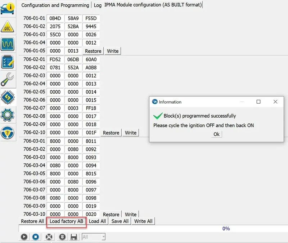Click Restore All button
288x243 pixels.
click(32, 221)
